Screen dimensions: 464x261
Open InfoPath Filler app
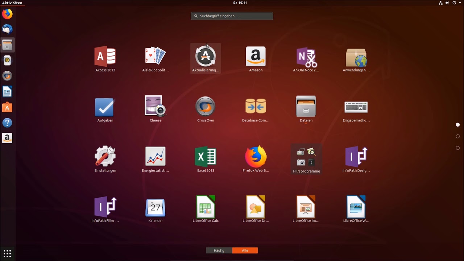[x=105, y=209]
